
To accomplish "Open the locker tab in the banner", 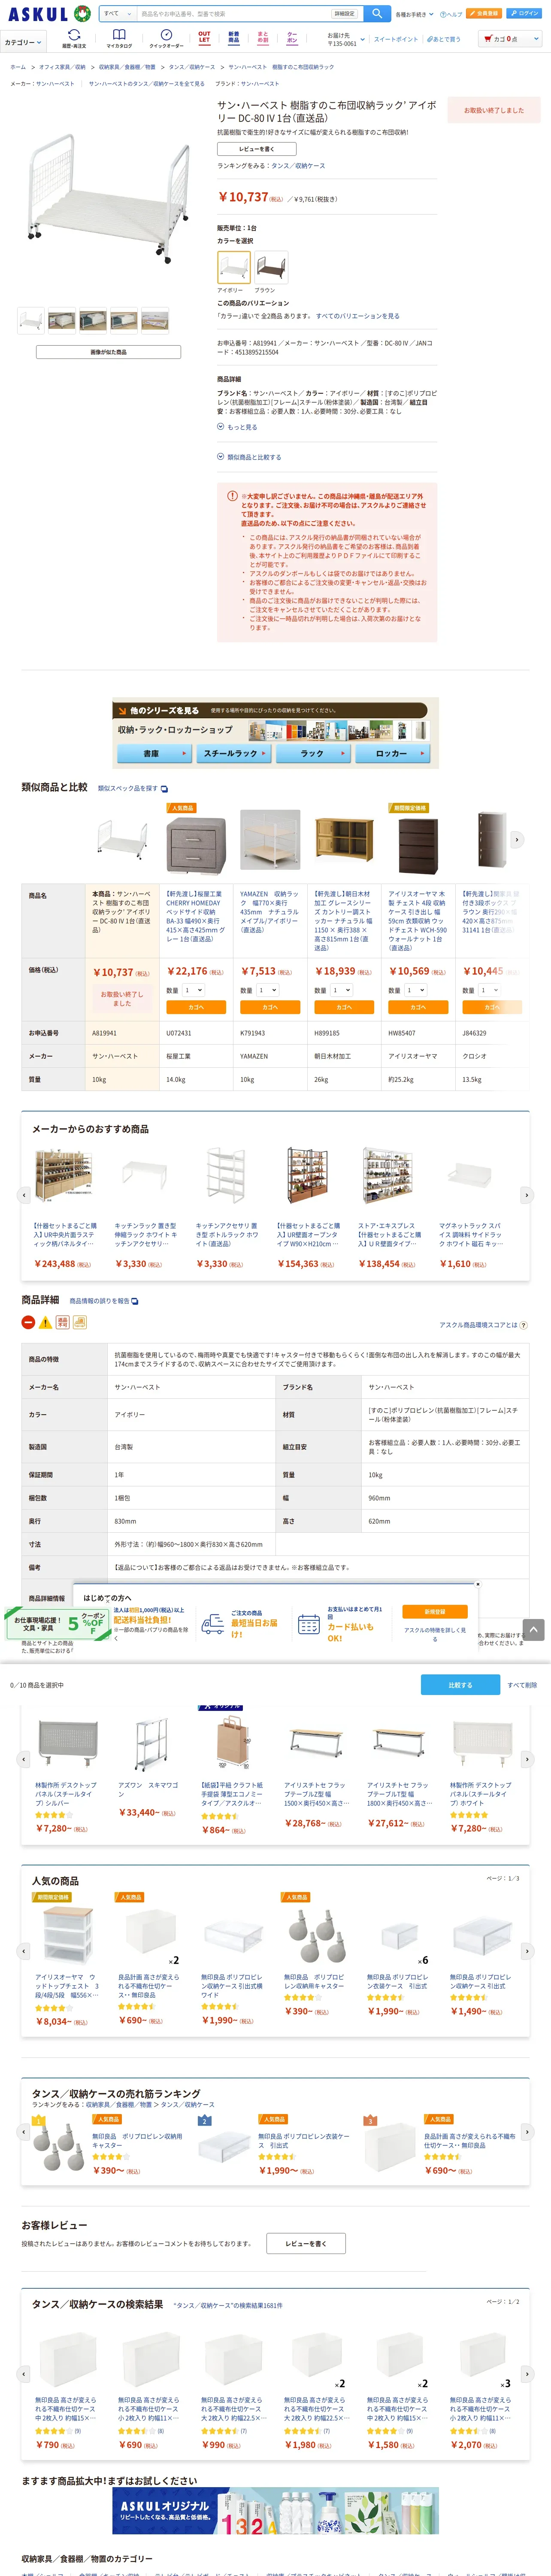I will pos(393,753).
